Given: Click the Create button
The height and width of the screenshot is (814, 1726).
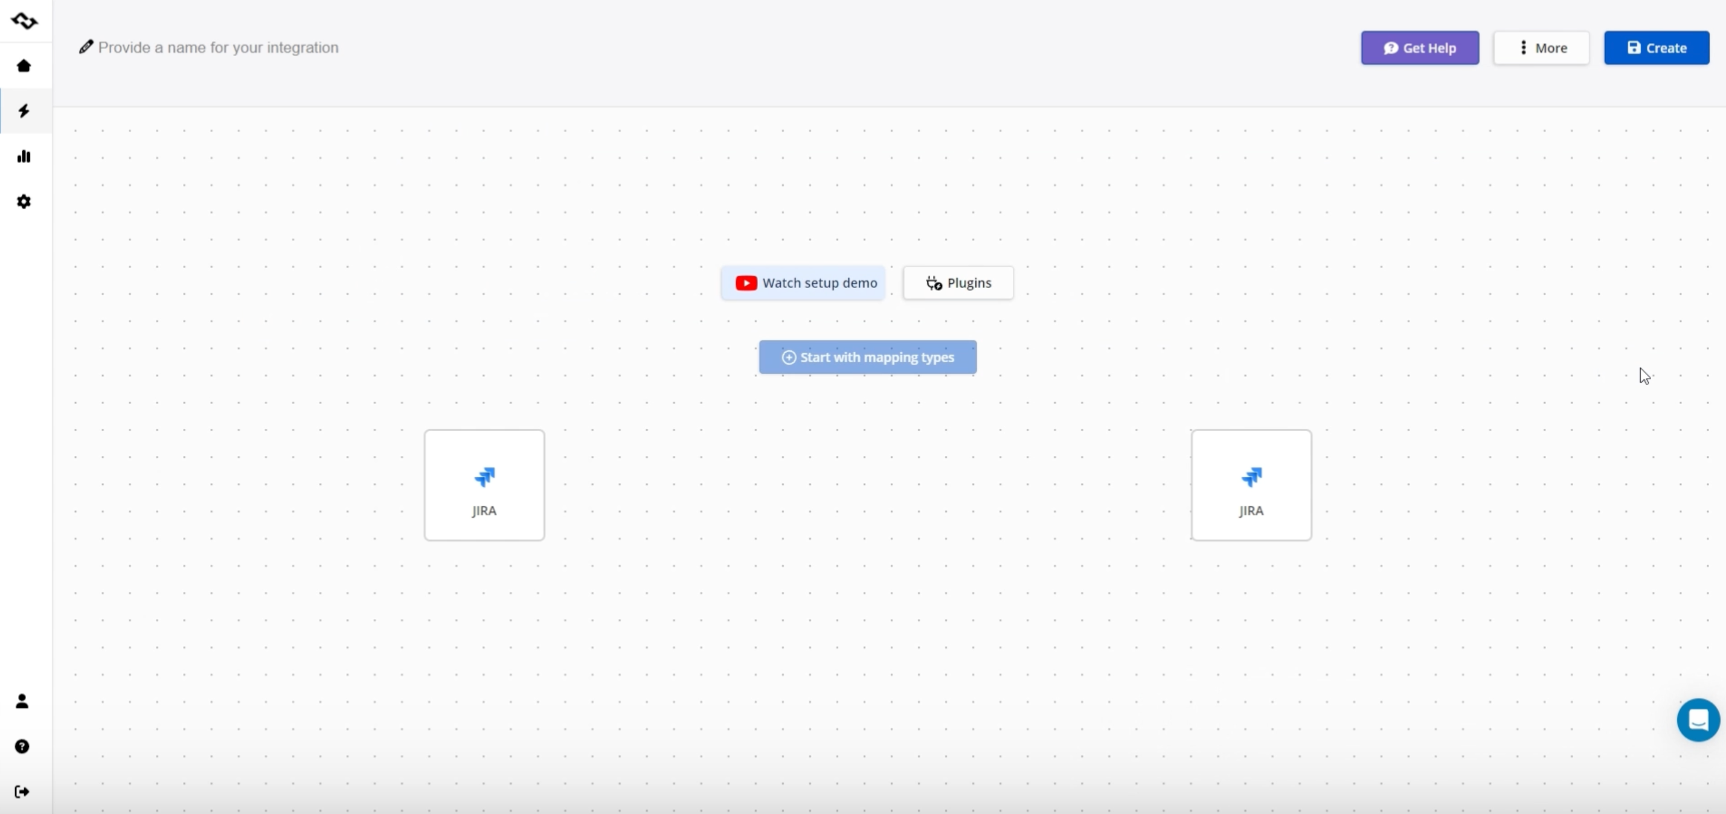Looking at the screenshot, I should click(x=1657, y=48).
